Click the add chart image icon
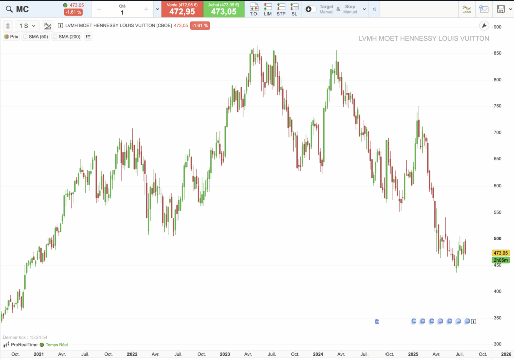The image size is (514, 360). (484, 9)
